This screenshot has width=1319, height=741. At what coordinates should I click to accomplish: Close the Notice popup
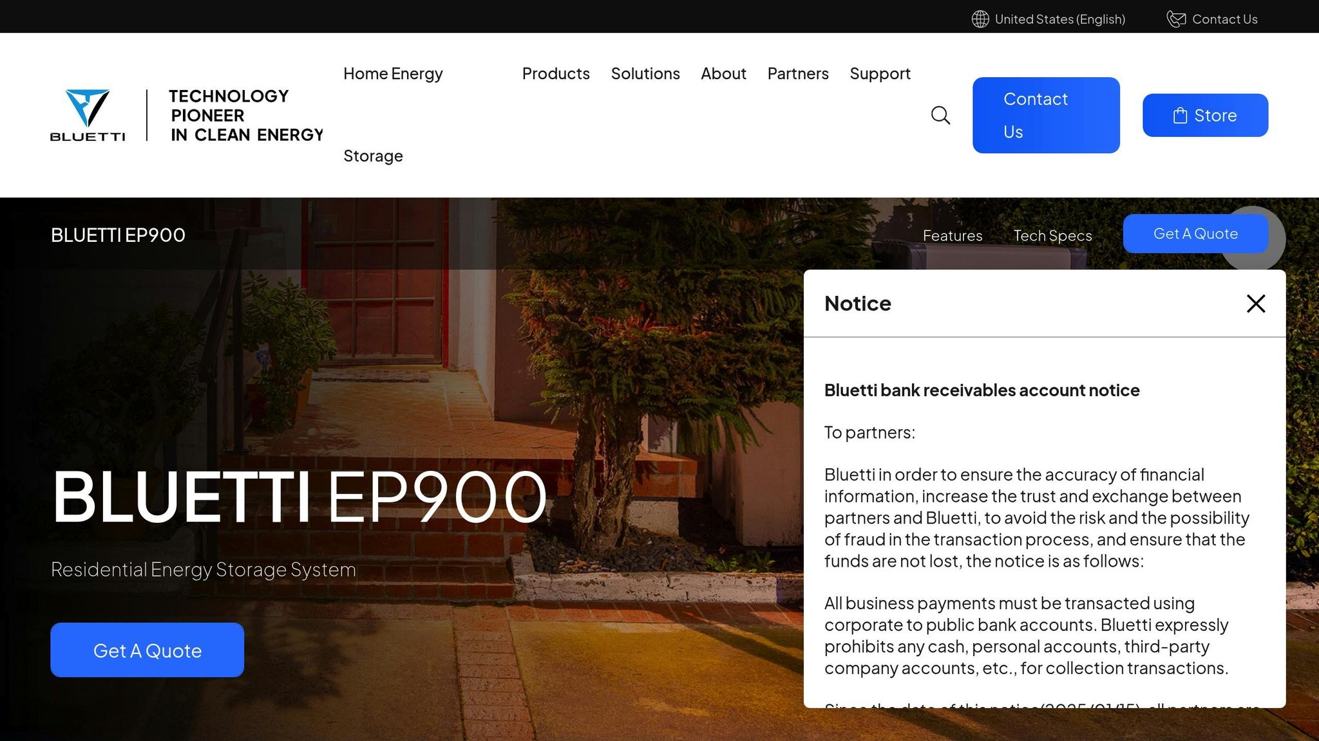click(x=1256, y=304)
